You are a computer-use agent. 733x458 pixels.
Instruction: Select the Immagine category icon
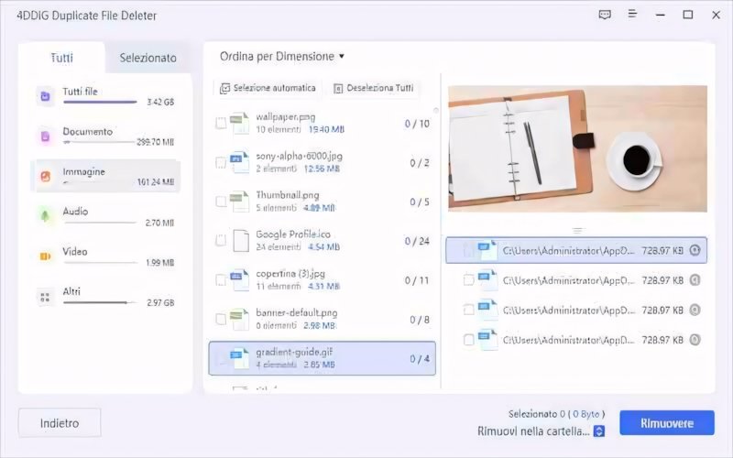pyautogui.click(x=45, y=177)
